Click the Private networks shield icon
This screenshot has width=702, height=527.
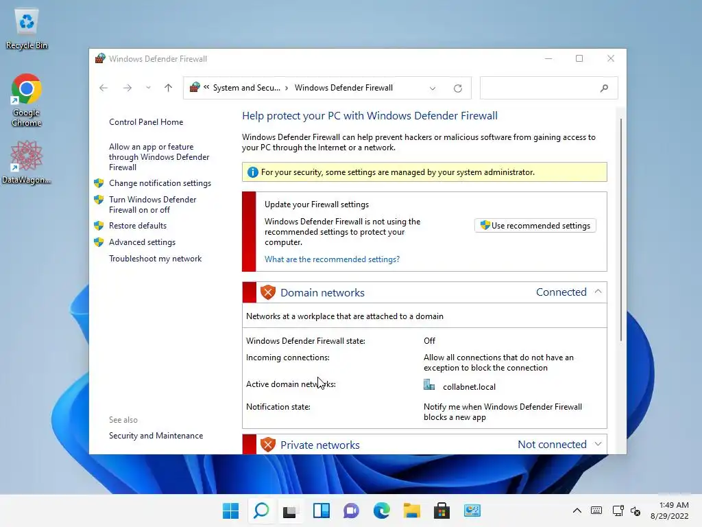pos(268,445)
